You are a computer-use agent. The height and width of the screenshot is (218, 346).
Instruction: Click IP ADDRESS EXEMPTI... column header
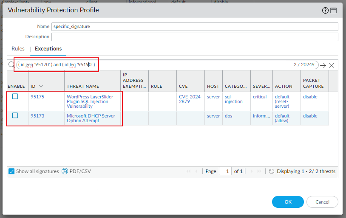coord(134,81)
